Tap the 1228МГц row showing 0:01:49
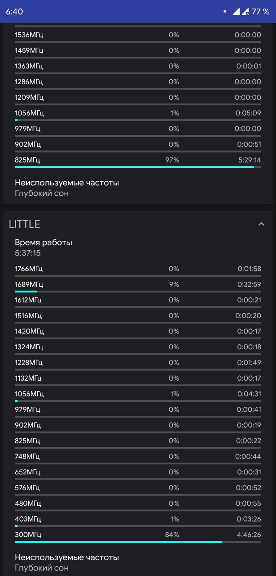Image resolution: width=276 pixels, height=576 pixels. click(x=138, y=363)
